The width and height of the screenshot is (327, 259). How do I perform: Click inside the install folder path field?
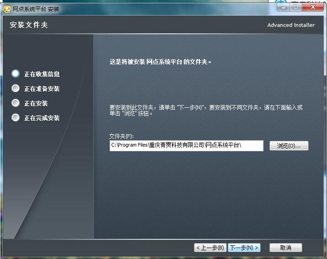pyautogui.click(x=186, y=146)
